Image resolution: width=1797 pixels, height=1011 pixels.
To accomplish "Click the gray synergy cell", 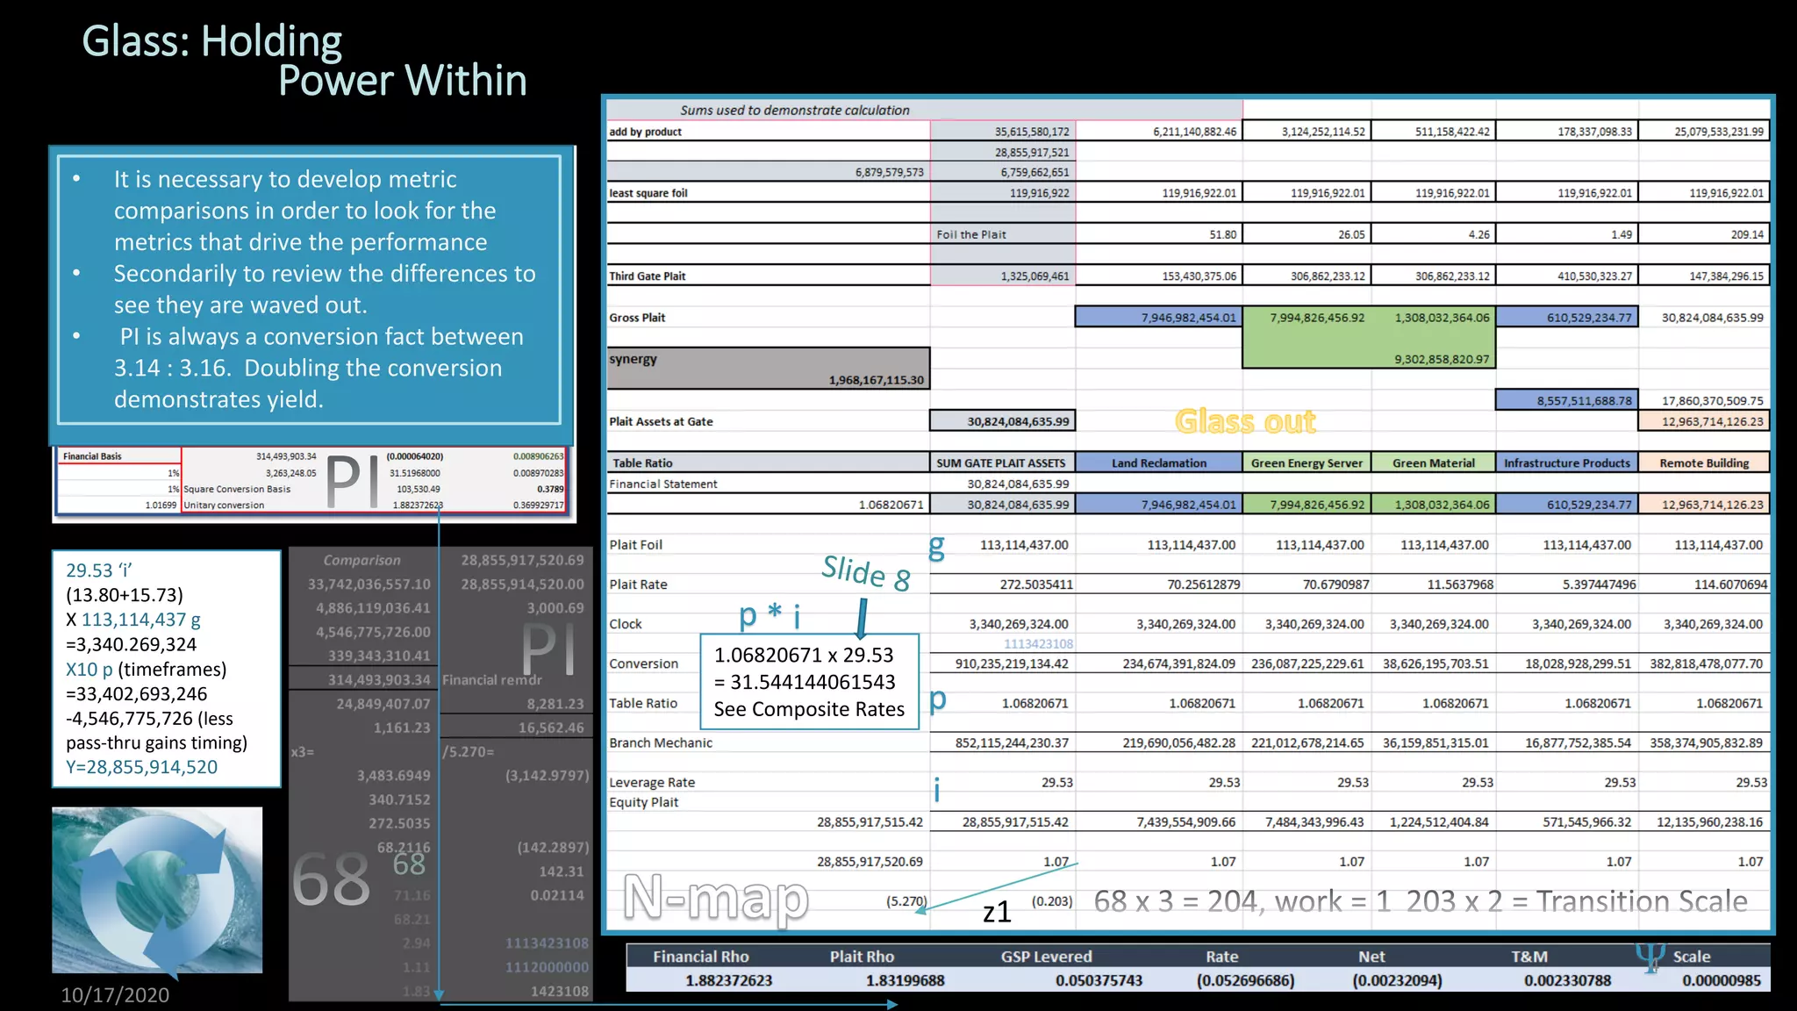I will [x=768, y=368].
